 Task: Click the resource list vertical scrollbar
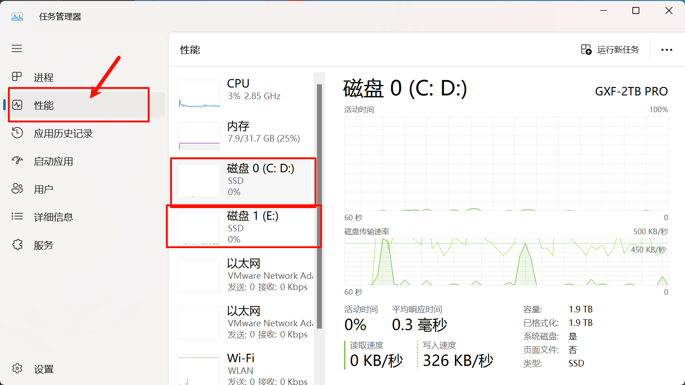[x=319, y=207]
